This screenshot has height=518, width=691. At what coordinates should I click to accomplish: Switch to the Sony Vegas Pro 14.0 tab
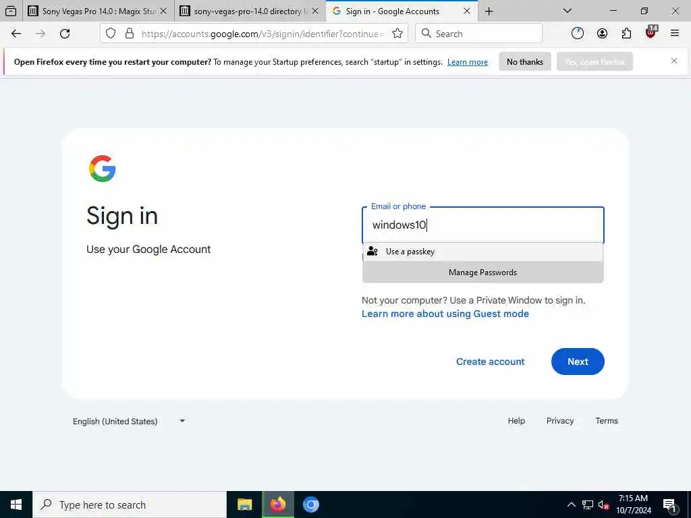pos(98,11)
